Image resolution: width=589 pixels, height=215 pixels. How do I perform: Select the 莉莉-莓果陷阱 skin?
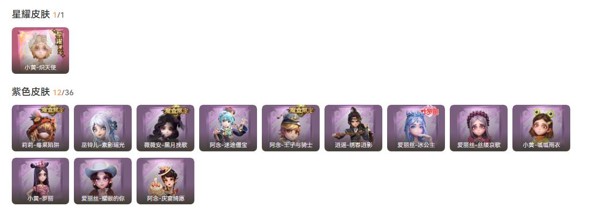(x=40, y=128)
